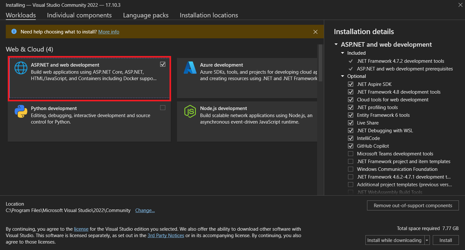Open the 3rd Party Notices link
Viewport: 465px width, 250px height.
point(166,236)
